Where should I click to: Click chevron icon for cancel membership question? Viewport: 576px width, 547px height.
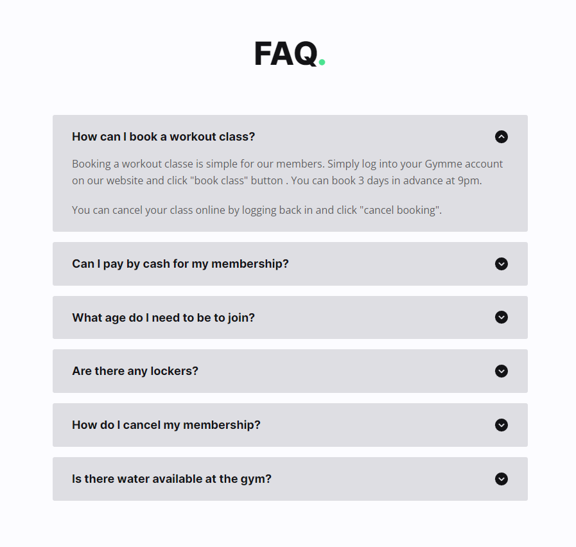(501, 425)
